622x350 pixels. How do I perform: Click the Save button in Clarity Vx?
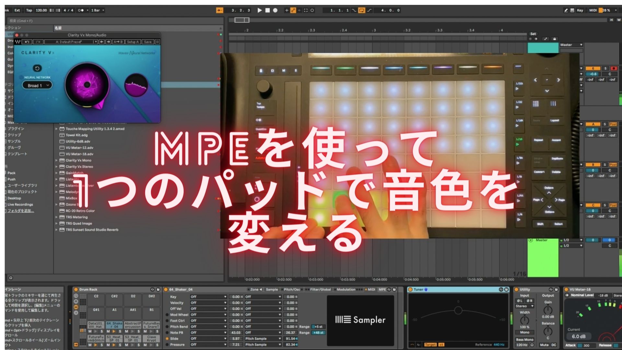pyautogui.click(x=148, y=42)
